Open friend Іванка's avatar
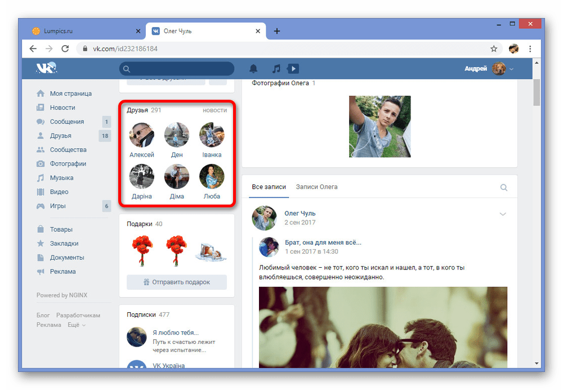The height and width of the screenshot is (390, 563). click(212, 135)
